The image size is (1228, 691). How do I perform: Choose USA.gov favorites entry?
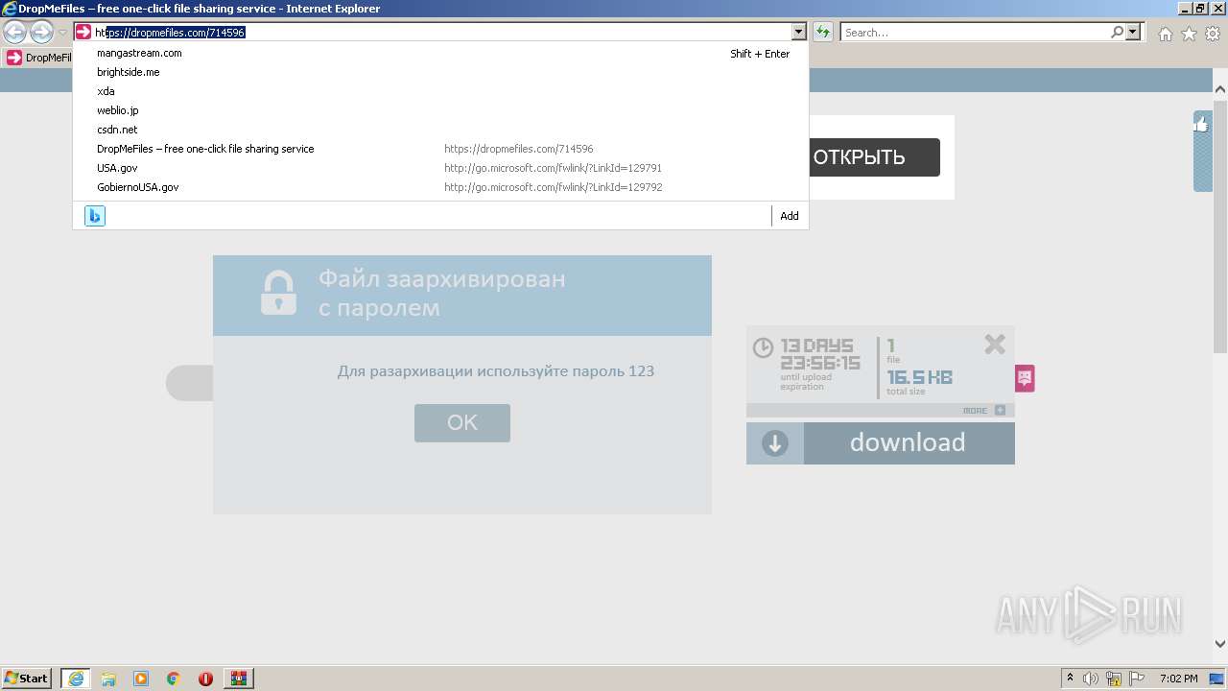[440, 168]
